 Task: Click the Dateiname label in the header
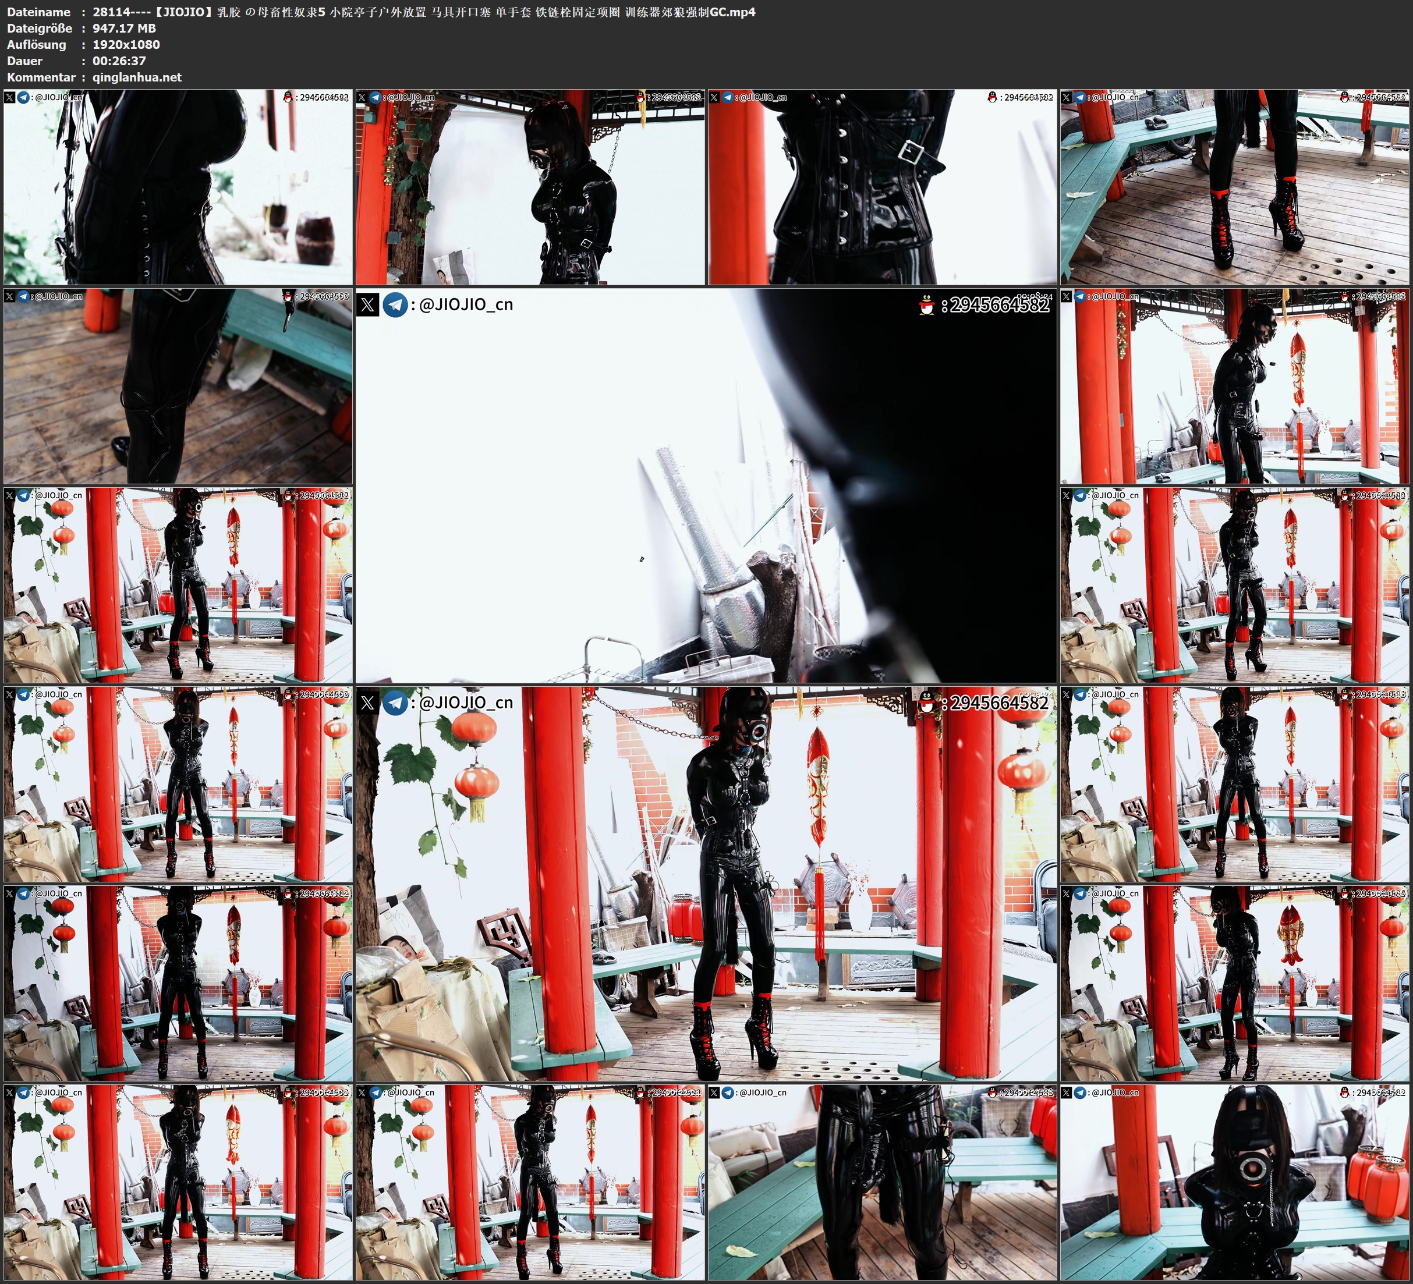(38, 12)
